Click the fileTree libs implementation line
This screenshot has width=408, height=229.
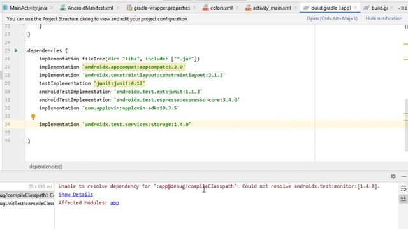point(119,59)
